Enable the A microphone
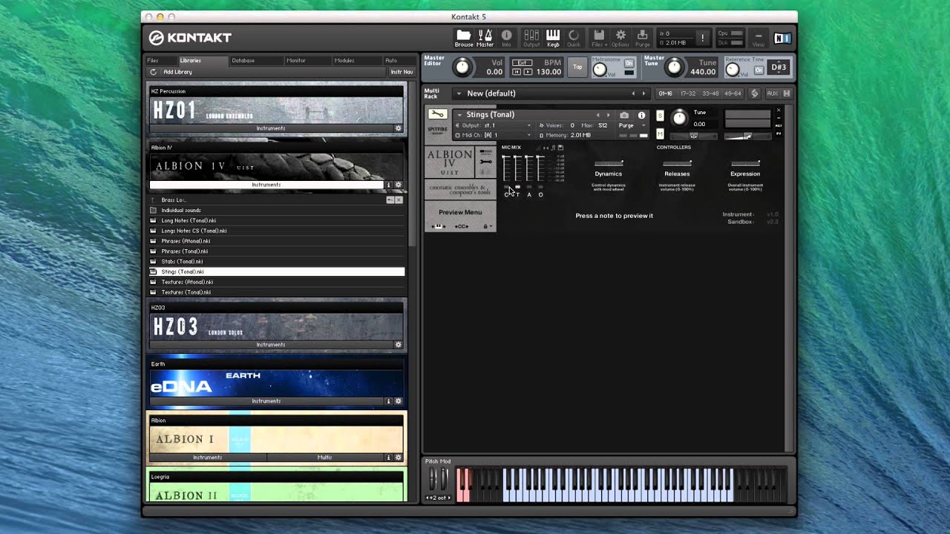The width and height of the screenshot is (950, 534). click(529, 187)
